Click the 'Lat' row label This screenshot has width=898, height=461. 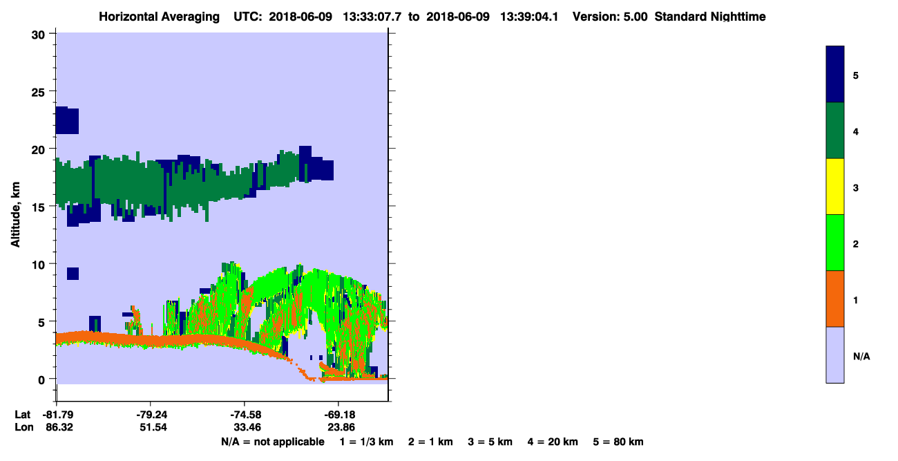pyautogui.click(x=22, y=415)
